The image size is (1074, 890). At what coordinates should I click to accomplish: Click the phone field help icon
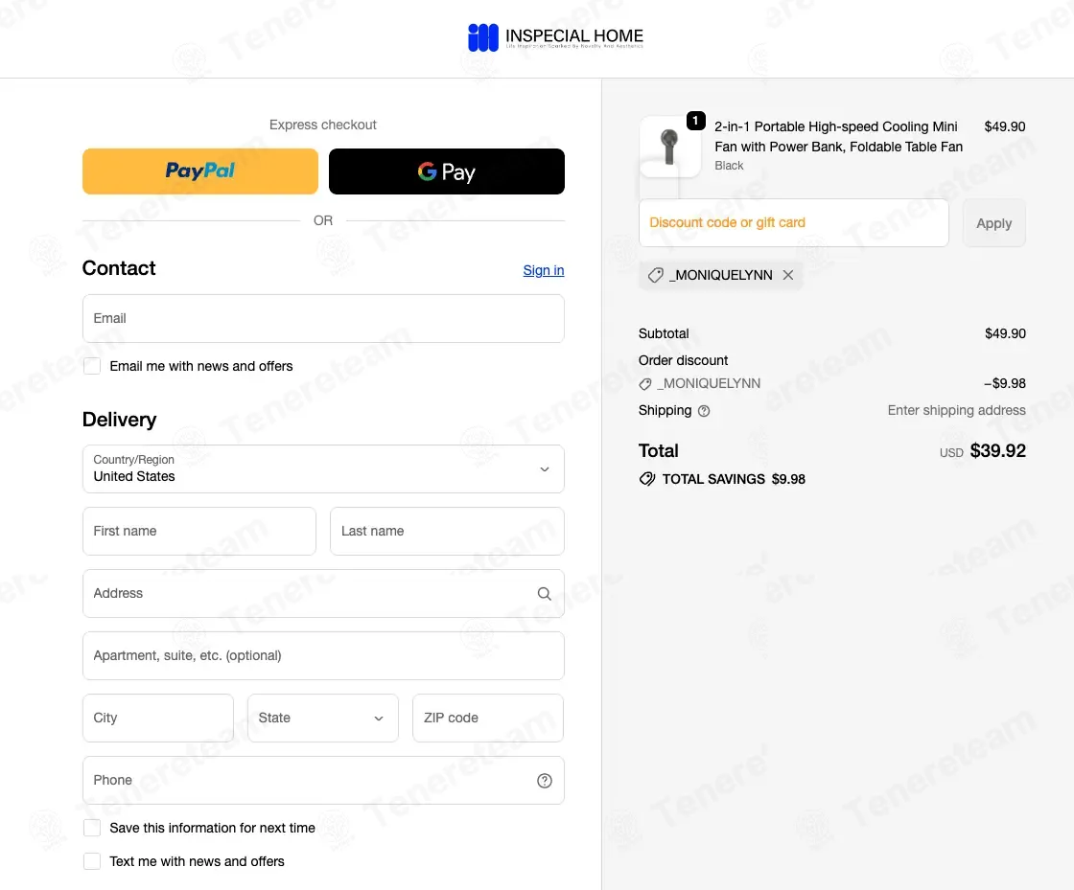tap(544, 781)
